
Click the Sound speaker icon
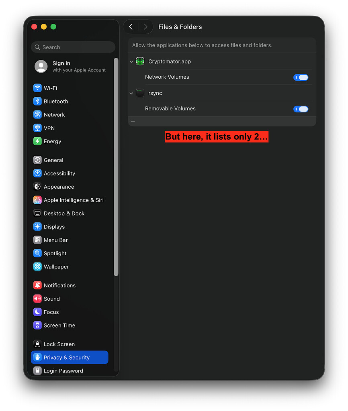37,299
